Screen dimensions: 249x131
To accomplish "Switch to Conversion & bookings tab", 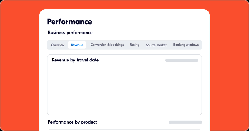I will [107, 45].
